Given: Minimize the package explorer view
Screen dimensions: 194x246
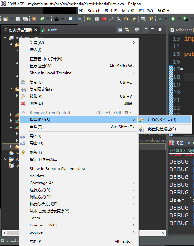Looking at the screenshot, I should [153, 29].
